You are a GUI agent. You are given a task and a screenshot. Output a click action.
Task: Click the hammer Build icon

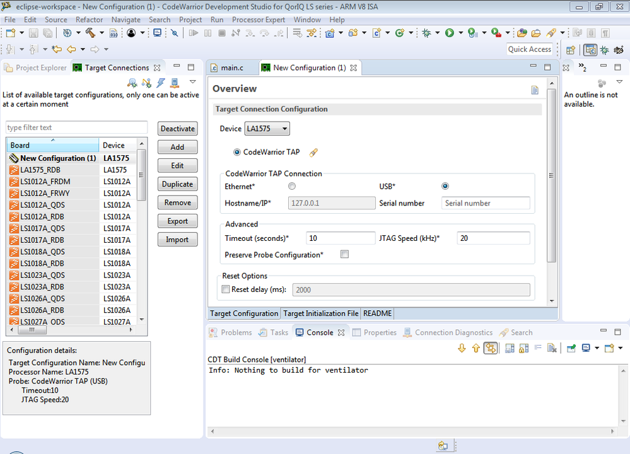(90, 33)
